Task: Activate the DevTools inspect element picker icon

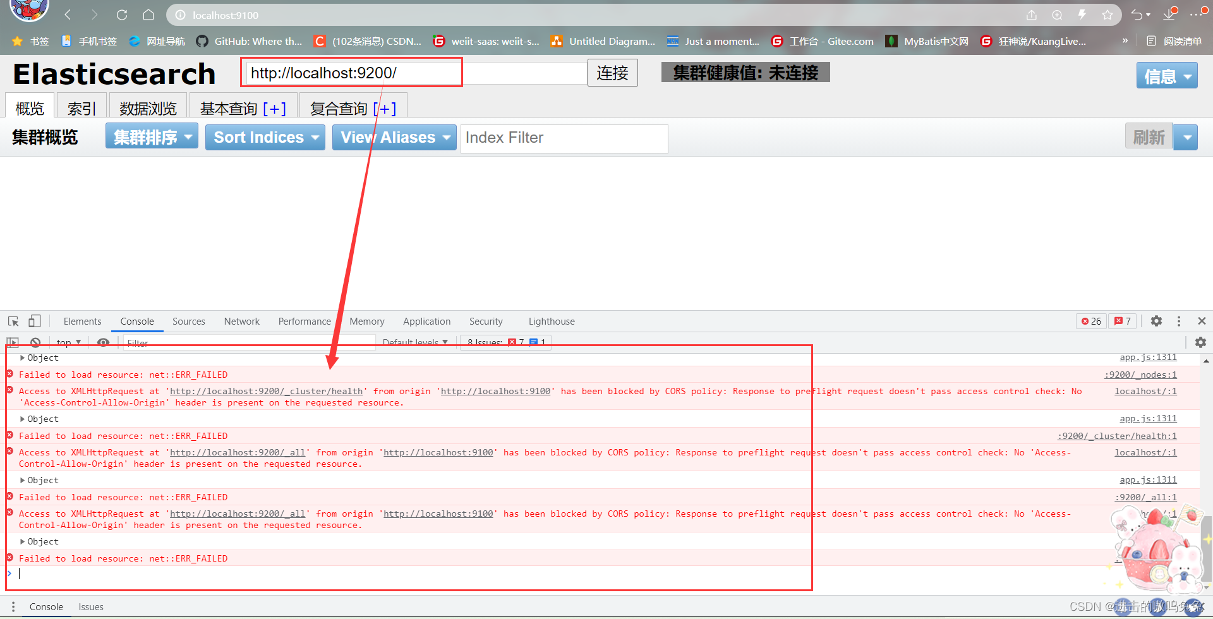Action: coord(13,321)
